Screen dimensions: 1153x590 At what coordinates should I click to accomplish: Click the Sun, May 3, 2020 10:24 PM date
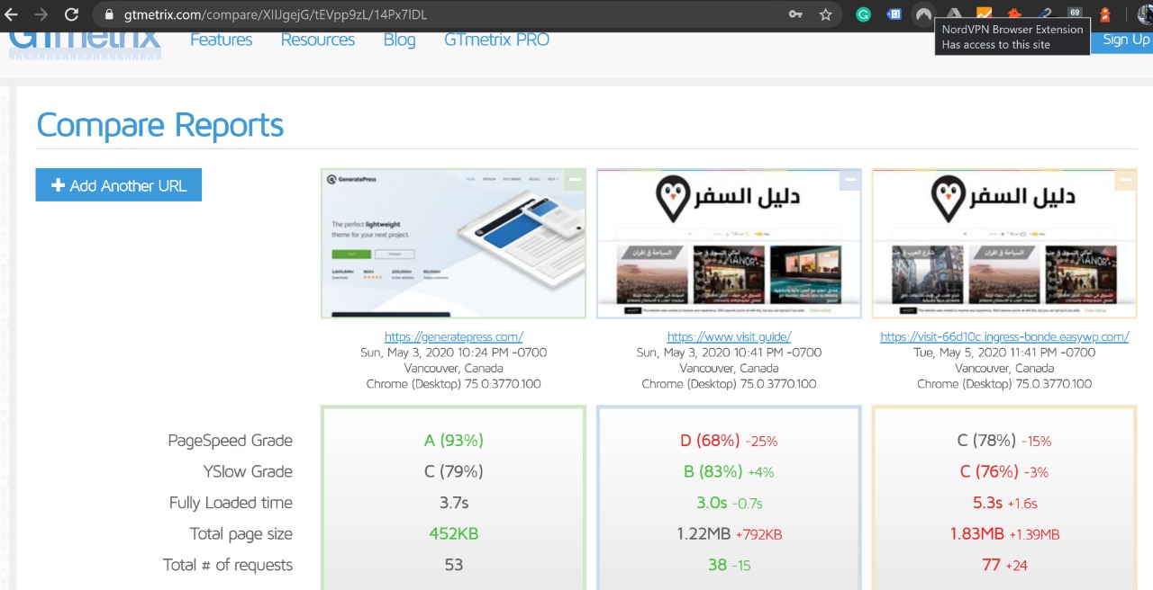tap(454, 353)
